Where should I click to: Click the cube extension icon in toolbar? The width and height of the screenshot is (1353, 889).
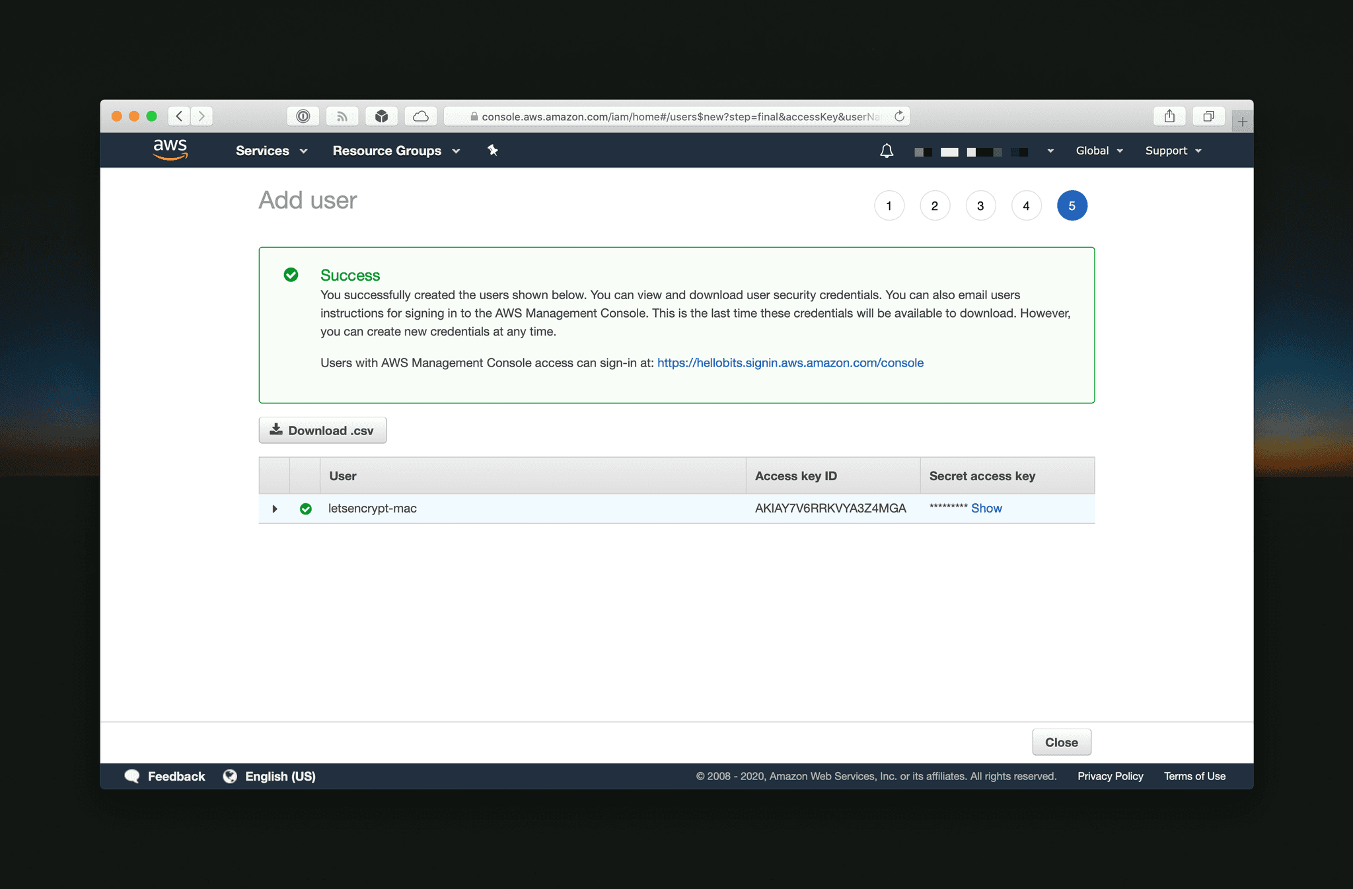click(x=382, y=116)
